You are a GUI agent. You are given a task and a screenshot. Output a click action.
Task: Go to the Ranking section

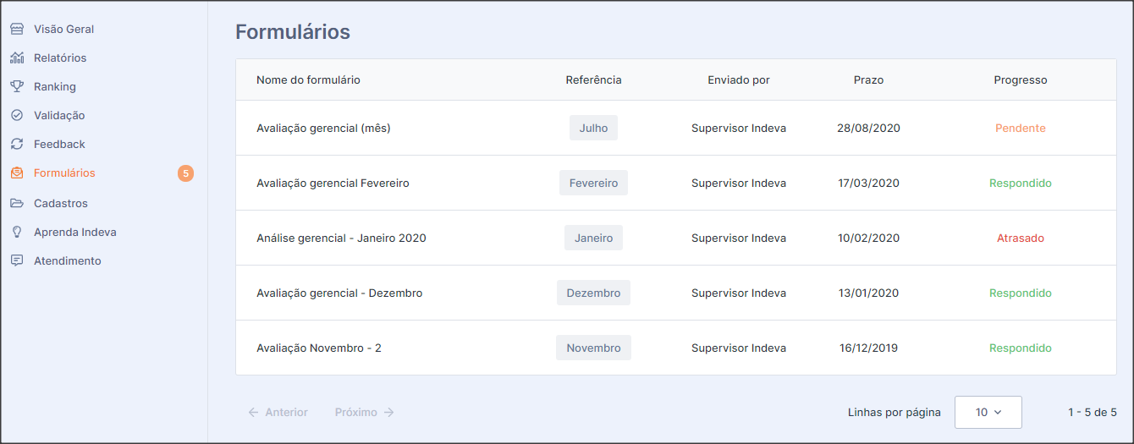tap(55, 86)
